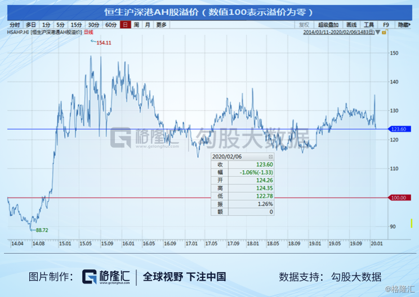Open the 工具 tools menu
This screenshot has height=297, width=419.
click(x=369, y=25)
